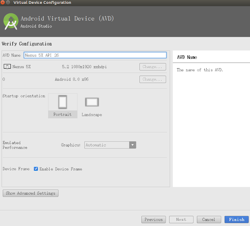Image resolution: width=250 pixels, height=226 pixels.
Task: Click 'Enable Device Frame' label text
Action: (61, 169)
